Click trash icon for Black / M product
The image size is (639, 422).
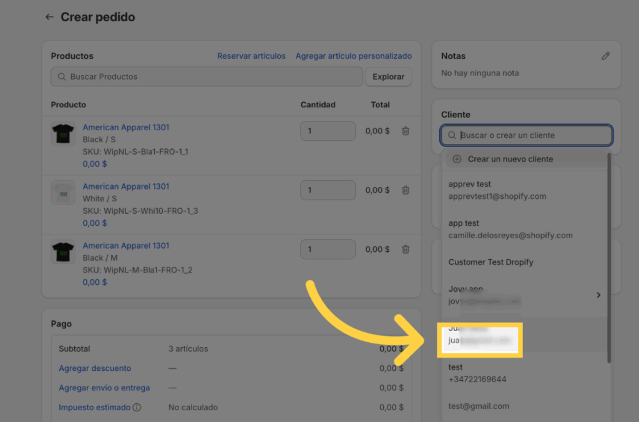(406, 249)
